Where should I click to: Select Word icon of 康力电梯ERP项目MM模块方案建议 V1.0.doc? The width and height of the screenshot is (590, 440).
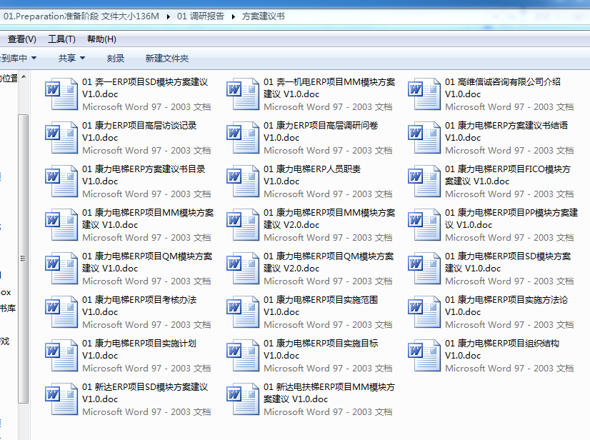tap(61, 225)
